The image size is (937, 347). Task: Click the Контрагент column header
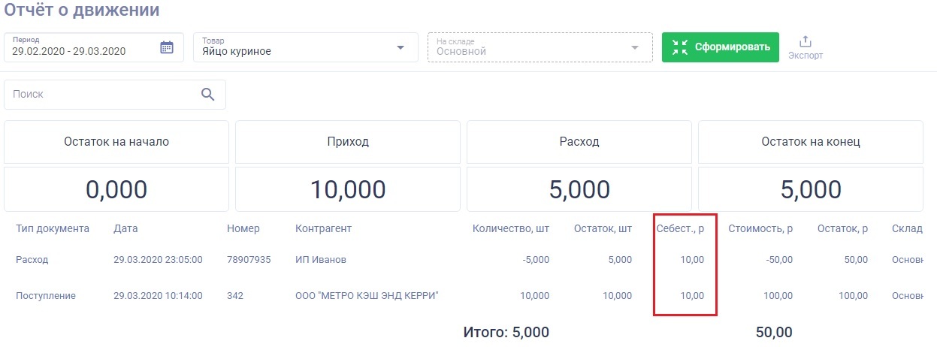pyautogui.click(x=323, y=228)
